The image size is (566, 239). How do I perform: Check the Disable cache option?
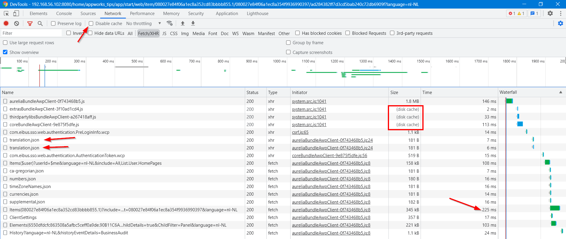click(91, 24)
